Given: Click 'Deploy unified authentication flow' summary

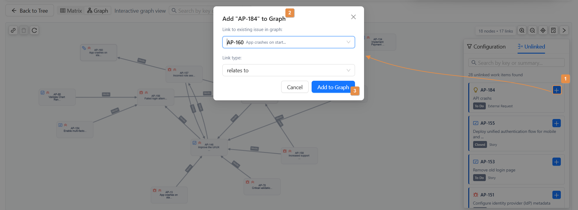Looking at the screenshot, I should (x=514, y=134).
